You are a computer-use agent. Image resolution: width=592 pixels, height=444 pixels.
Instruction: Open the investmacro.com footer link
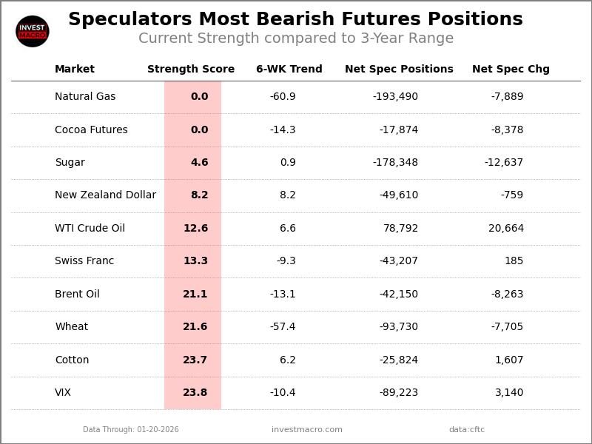pos(307,430)
